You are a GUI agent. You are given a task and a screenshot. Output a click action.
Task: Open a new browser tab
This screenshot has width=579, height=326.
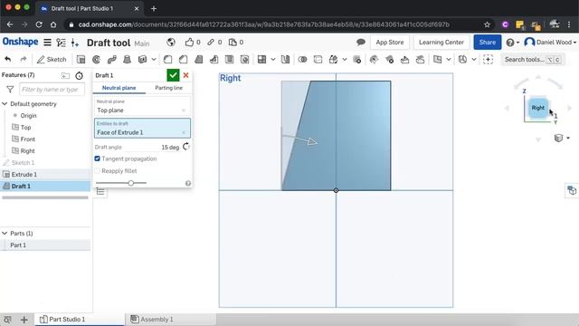point(154,8)
